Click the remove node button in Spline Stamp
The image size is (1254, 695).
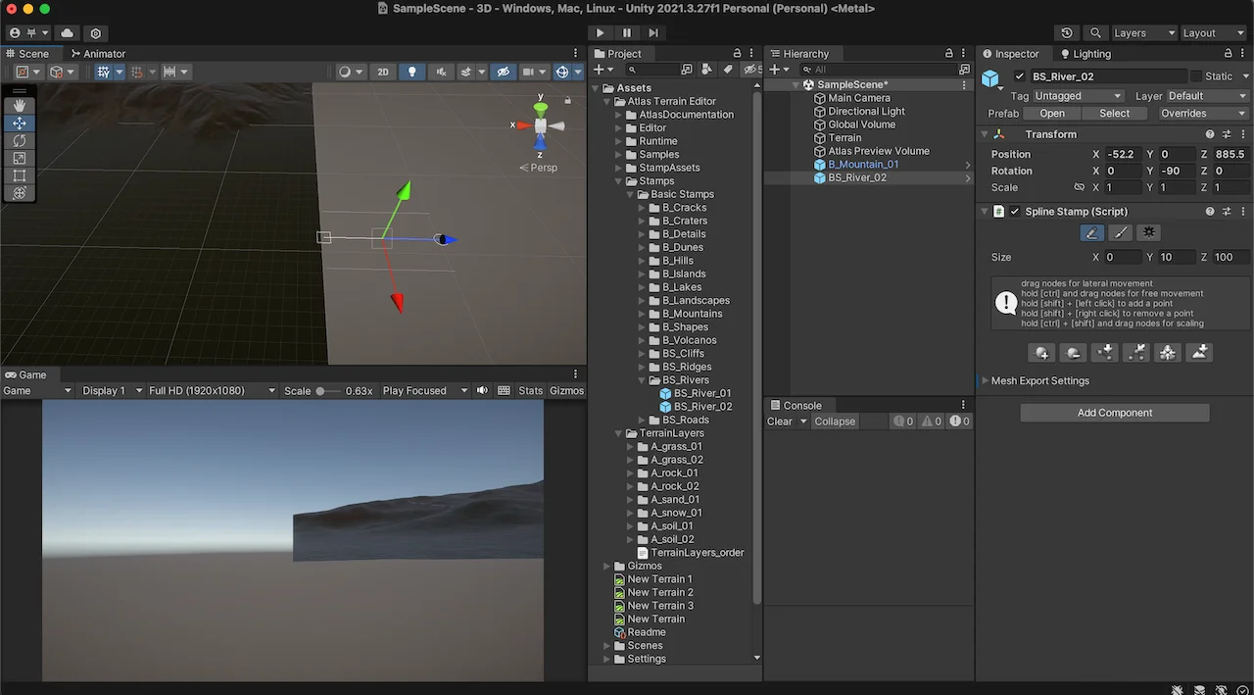coord(1073,353)
